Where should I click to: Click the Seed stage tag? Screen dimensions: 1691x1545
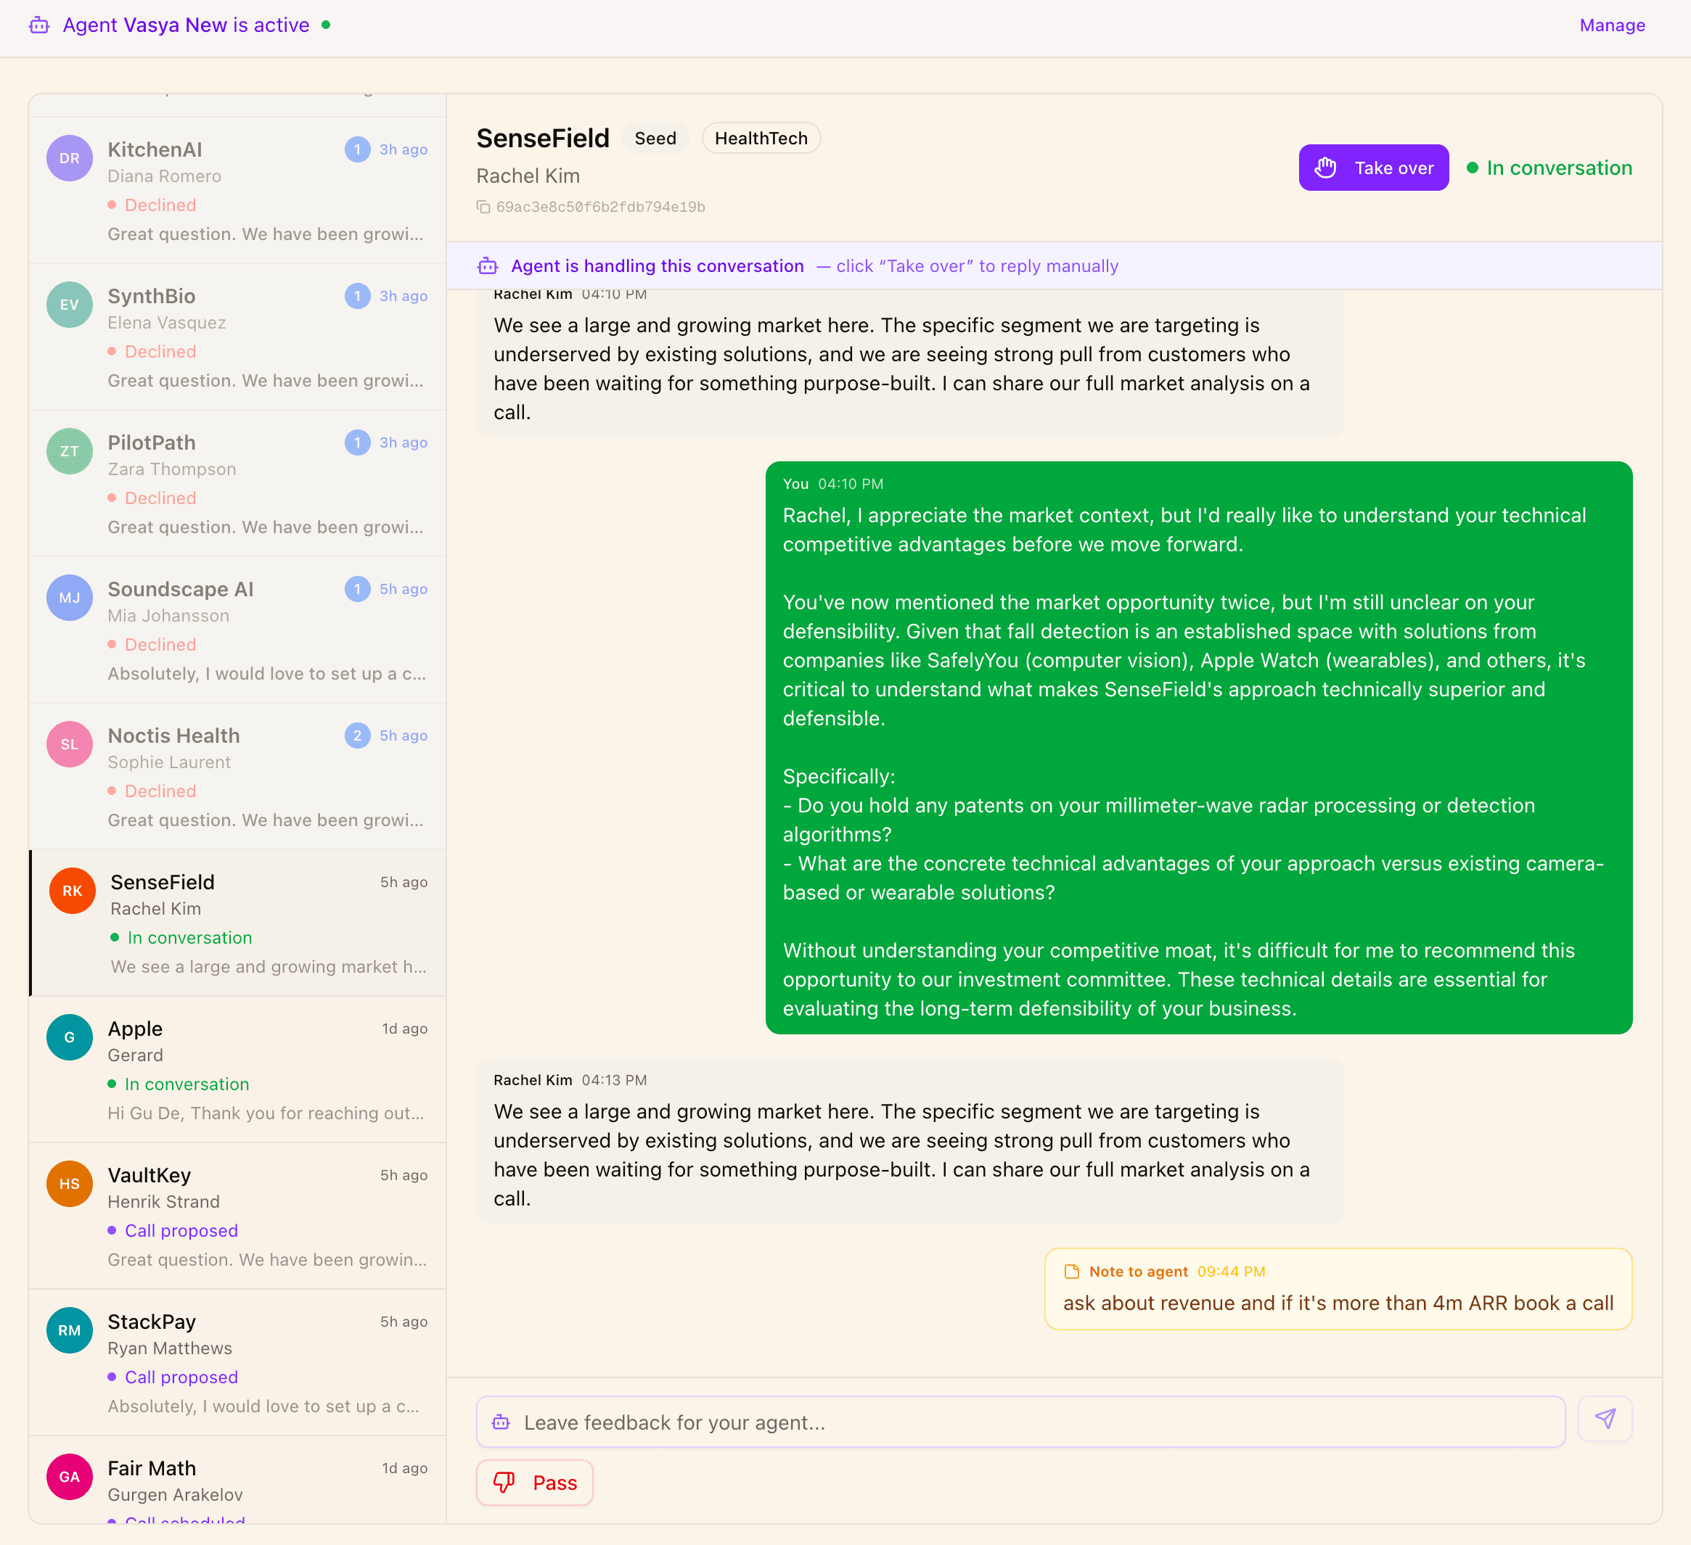coord(655,139)
